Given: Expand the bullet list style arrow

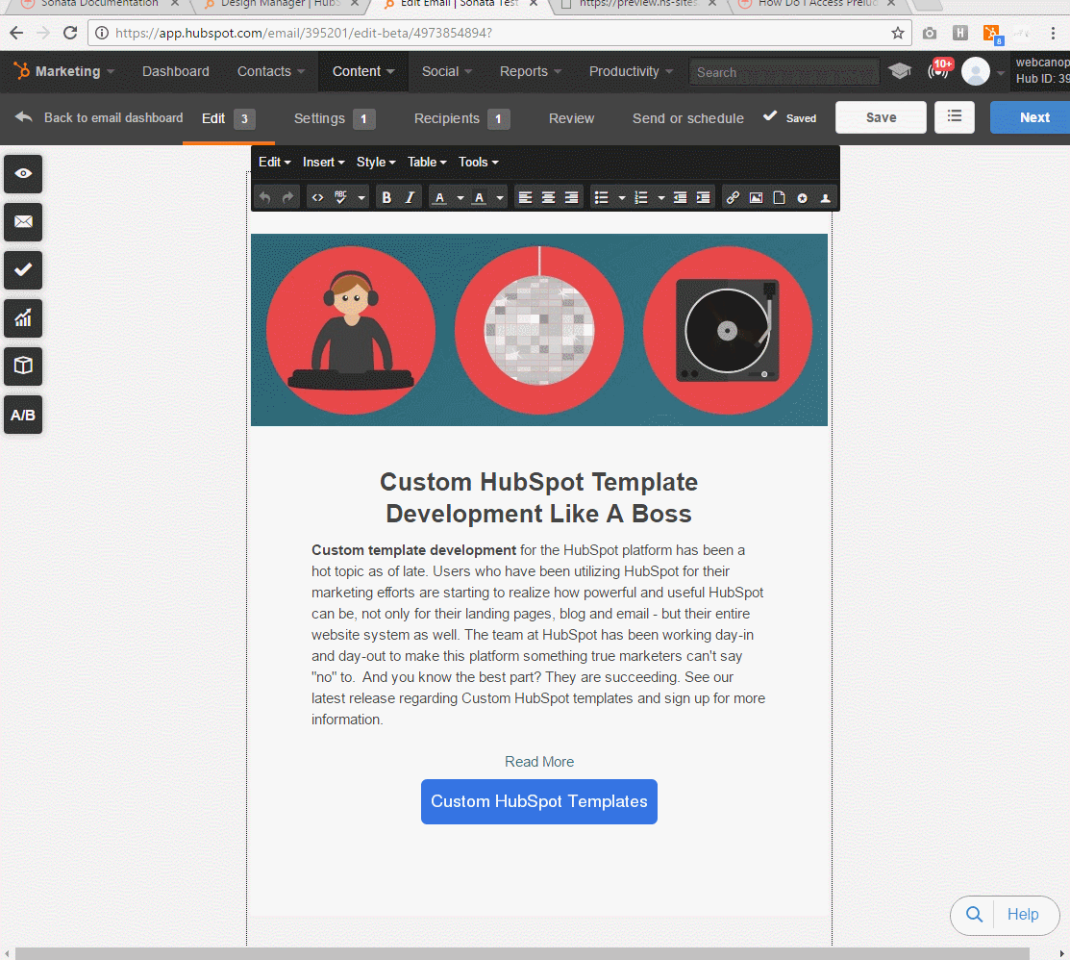Looking at the screenshot, I should [x=622, y=198].
